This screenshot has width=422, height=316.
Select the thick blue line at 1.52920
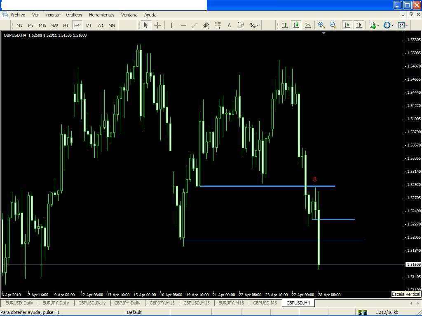[x=267, y=186]
